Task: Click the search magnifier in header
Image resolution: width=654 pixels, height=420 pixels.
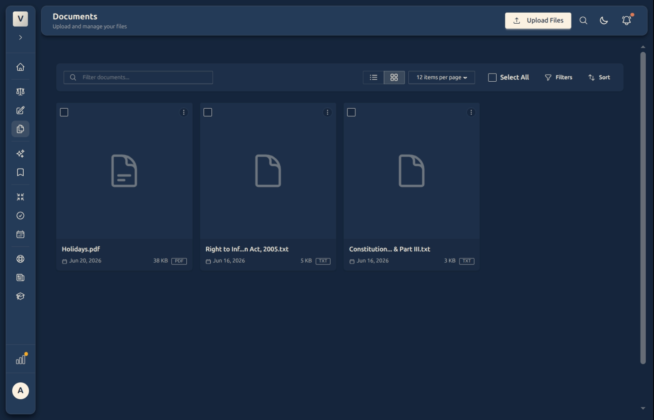Action: coord(583,20)
